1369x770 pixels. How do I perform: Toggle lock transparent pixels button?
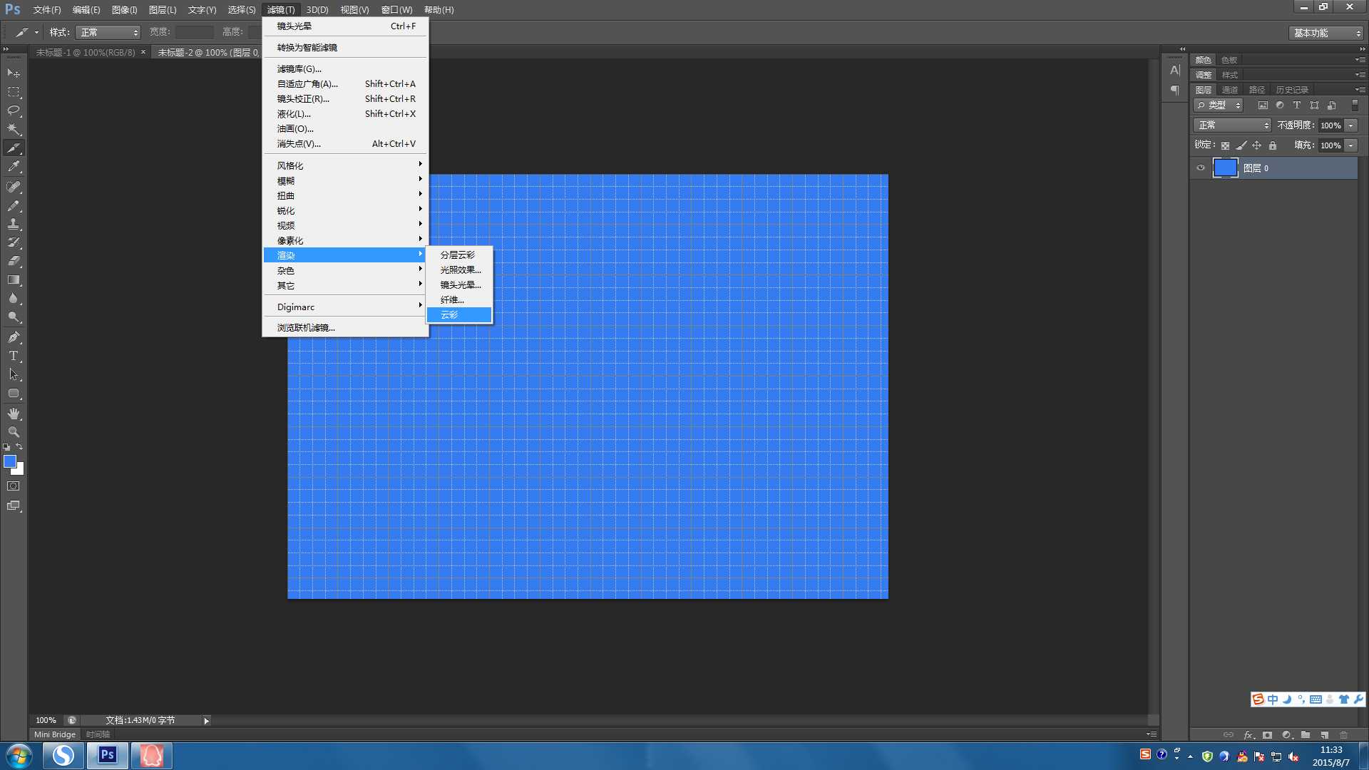1225,145
